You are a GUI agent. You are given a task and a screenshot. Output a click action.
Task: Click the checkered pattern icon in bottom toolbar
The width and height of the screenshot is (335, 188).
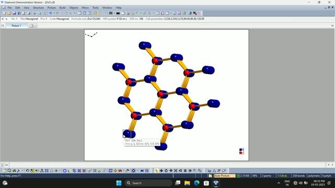[x=133, y=171]
